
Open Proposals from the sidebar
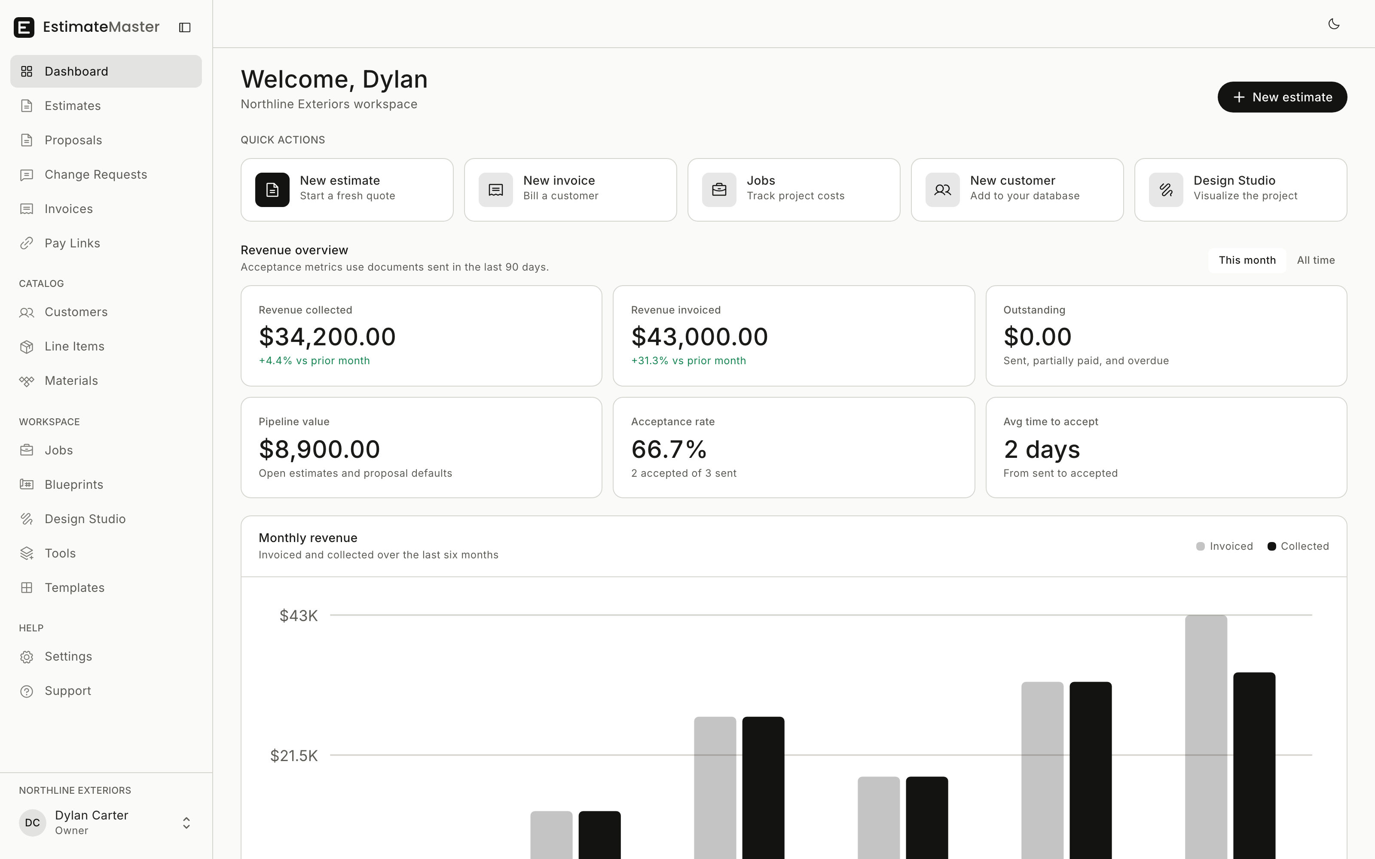106,140
